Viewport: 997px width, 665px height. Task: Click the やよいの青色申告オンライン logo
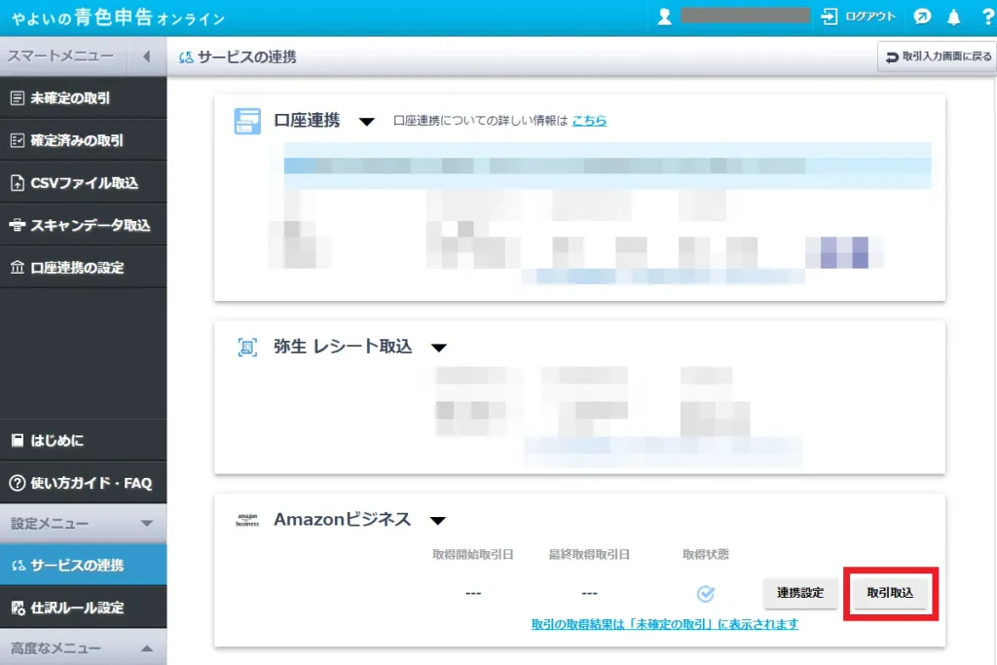(118, 18)
